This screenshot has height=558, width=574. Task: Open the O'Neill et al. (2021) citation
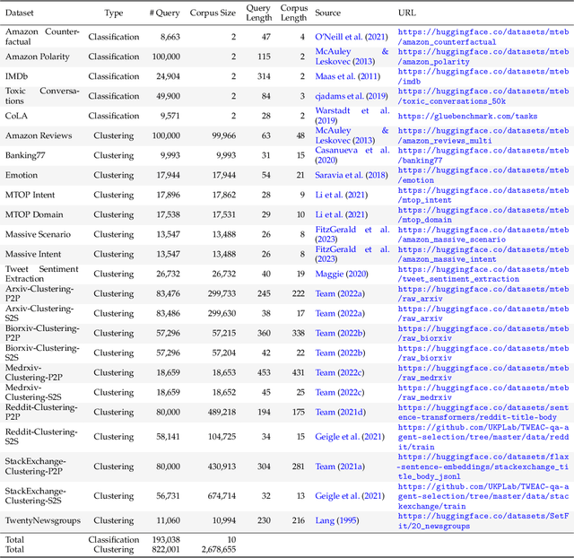[x=351, y=37]
